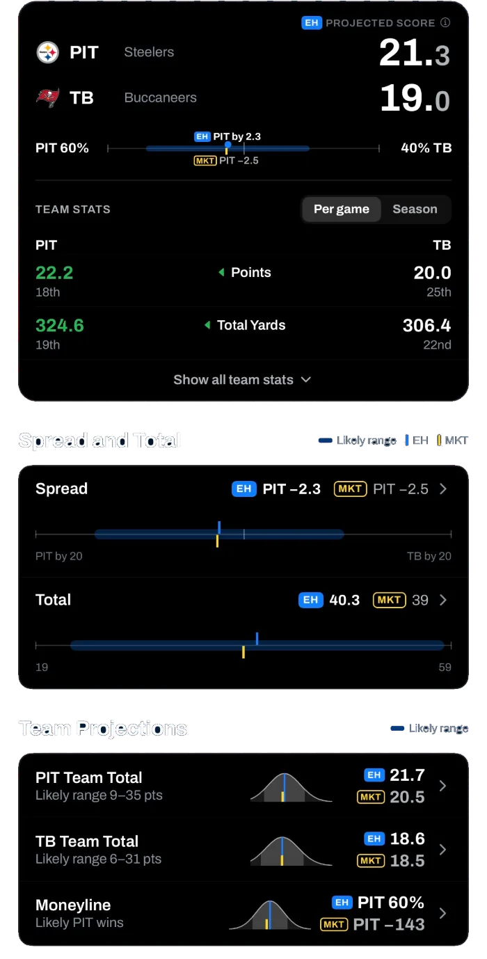Switch team stats to Per game
487x959 pixels.
342,209
